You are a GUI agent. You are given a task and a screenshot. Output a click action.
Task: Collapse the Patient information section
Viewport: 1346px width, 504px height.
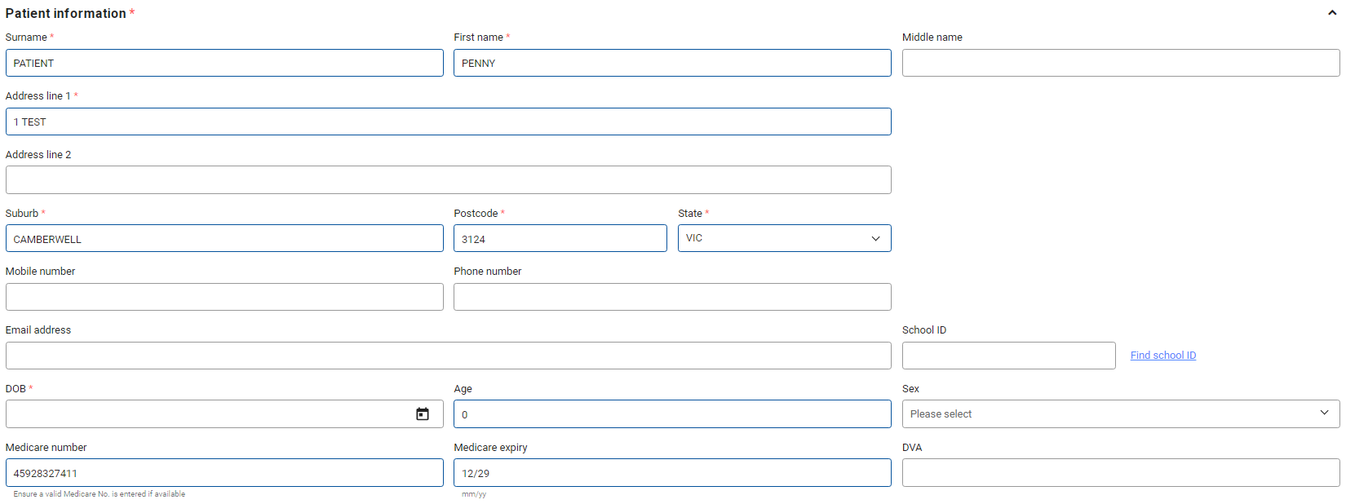[1331, 13]
